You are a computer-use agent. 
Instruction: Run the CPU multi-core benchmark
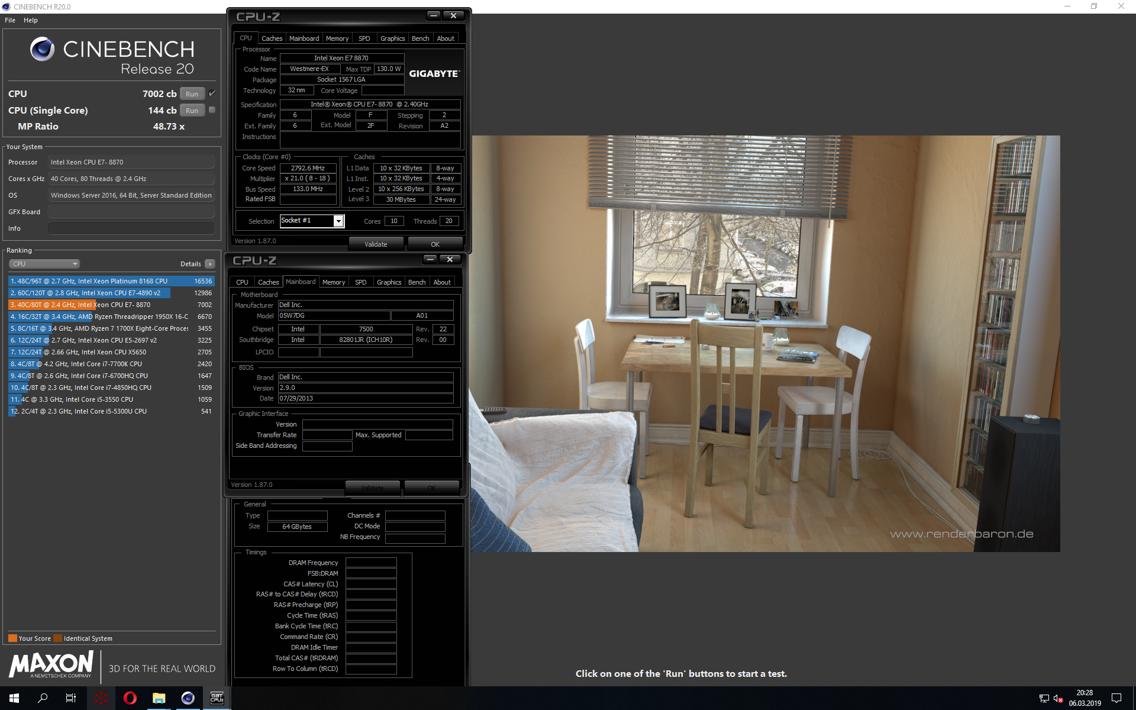click(x=192, y=94)
